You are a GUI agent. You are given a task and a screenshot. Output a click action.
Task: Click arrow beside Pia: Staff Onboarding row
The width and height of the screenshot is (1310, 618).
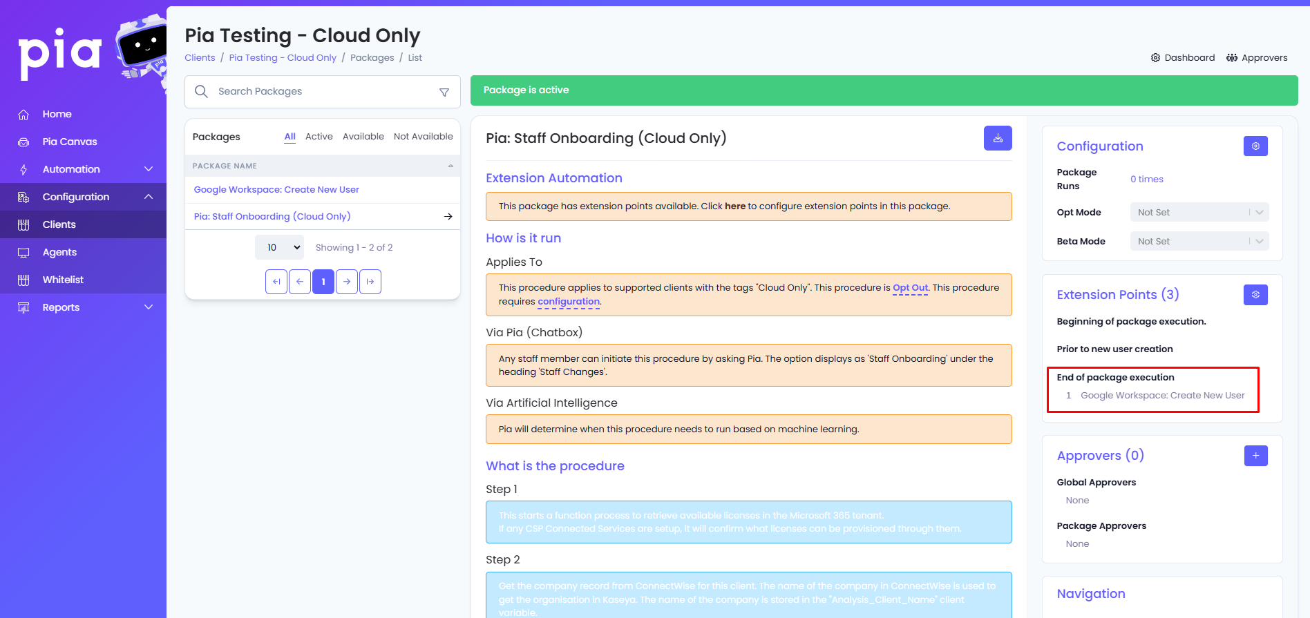448,217
